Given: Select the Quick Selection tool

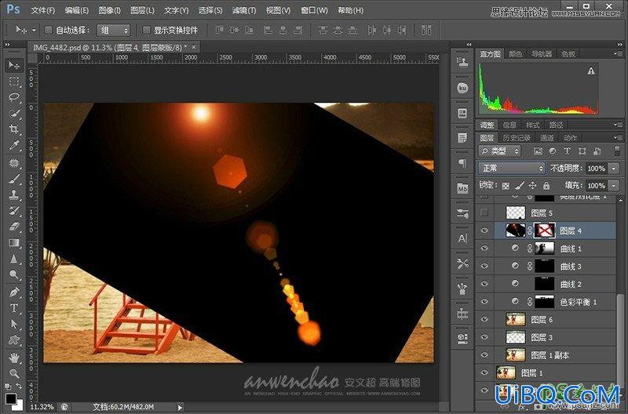Looking at the screenshot, I should tap(14, 113).
